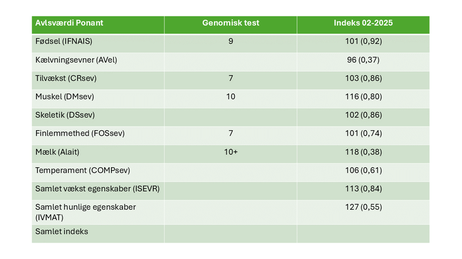Select the 'Fødsel (IFNAIS)' row label

coord(64,41)
